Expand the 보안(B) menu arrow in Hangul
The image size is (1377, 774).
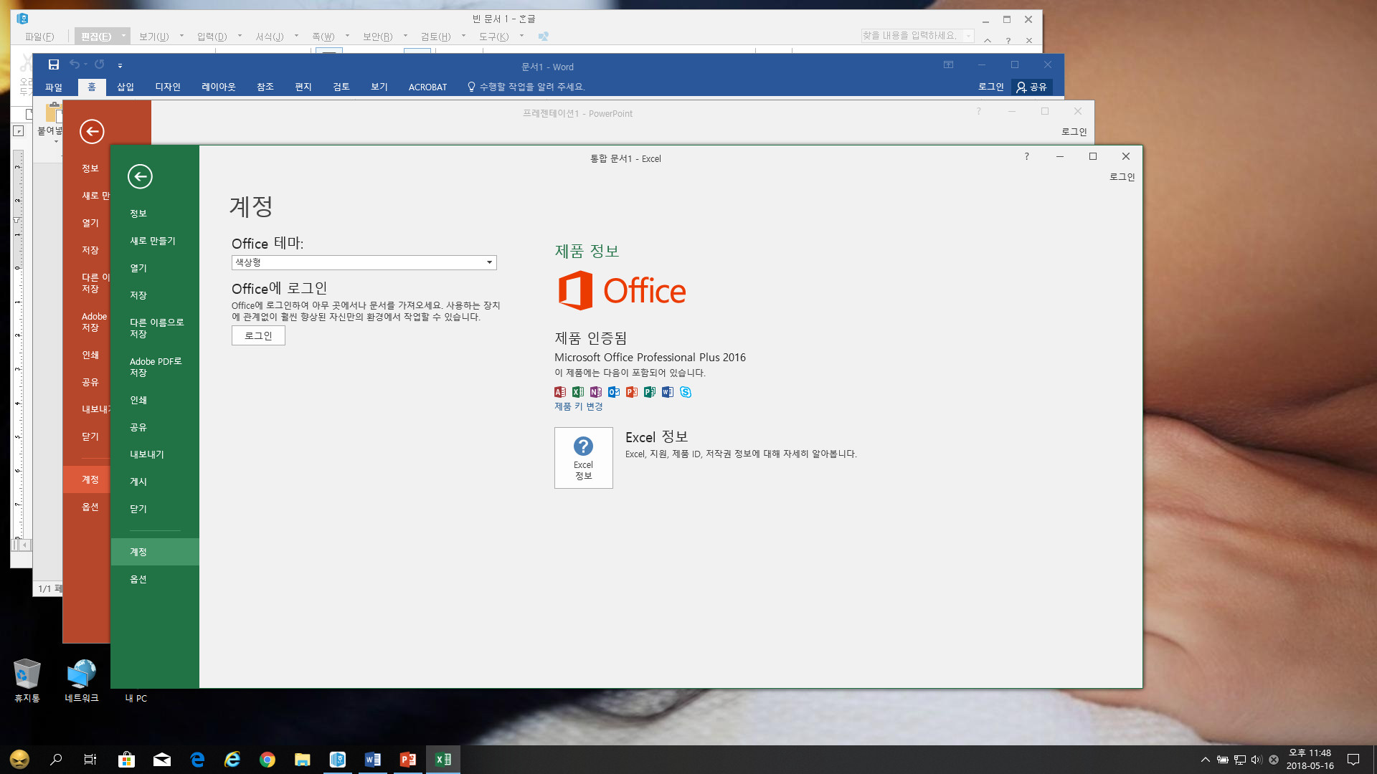click(x=405, y=36)
